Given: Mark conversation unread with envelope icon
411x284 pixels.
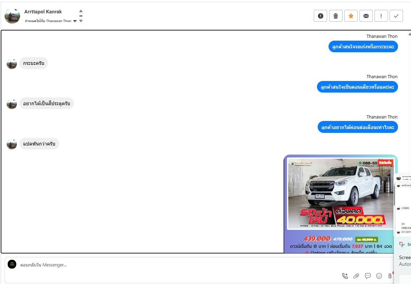Looking at the screenshot, I should 366,16.
